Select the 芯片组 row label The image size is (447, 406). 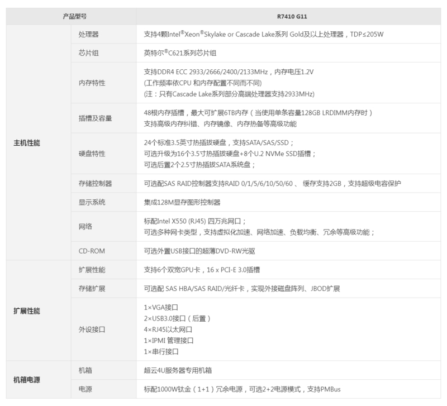coord(89,53)
